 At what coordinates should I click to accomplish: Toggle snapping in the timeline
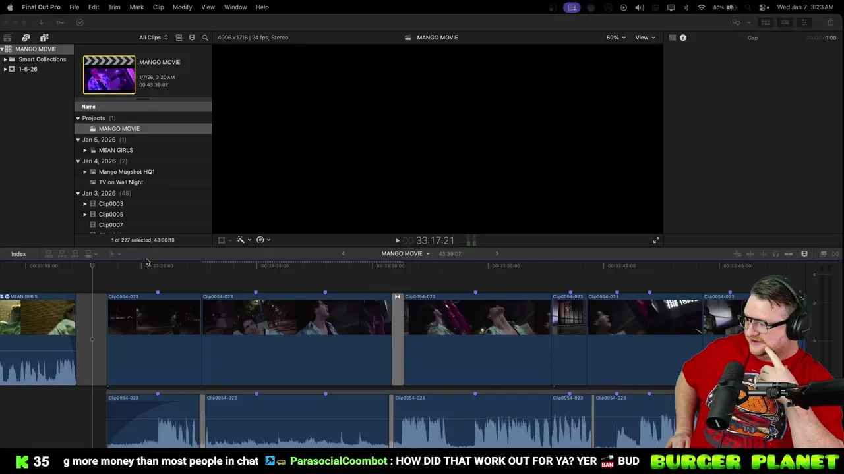click(789, 254)
